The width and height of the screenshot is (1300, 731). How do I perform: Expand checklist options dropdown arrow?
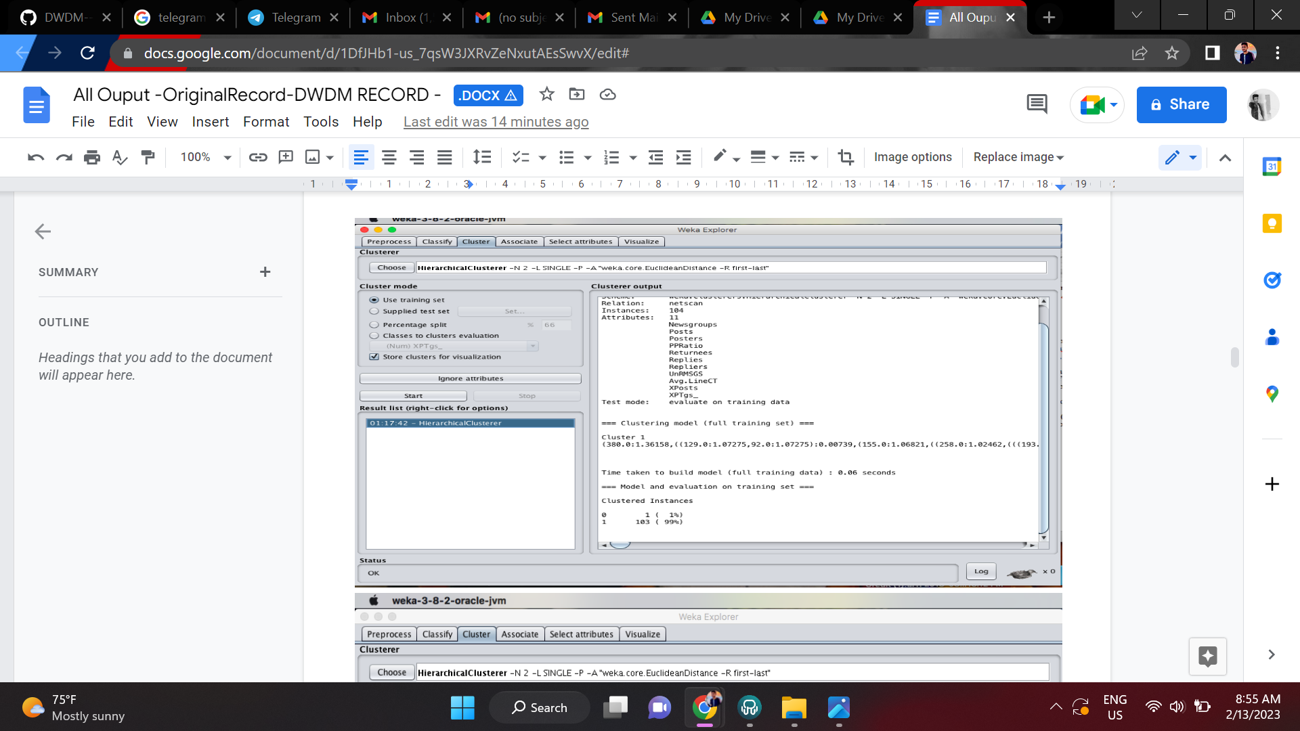click(542, 158)
